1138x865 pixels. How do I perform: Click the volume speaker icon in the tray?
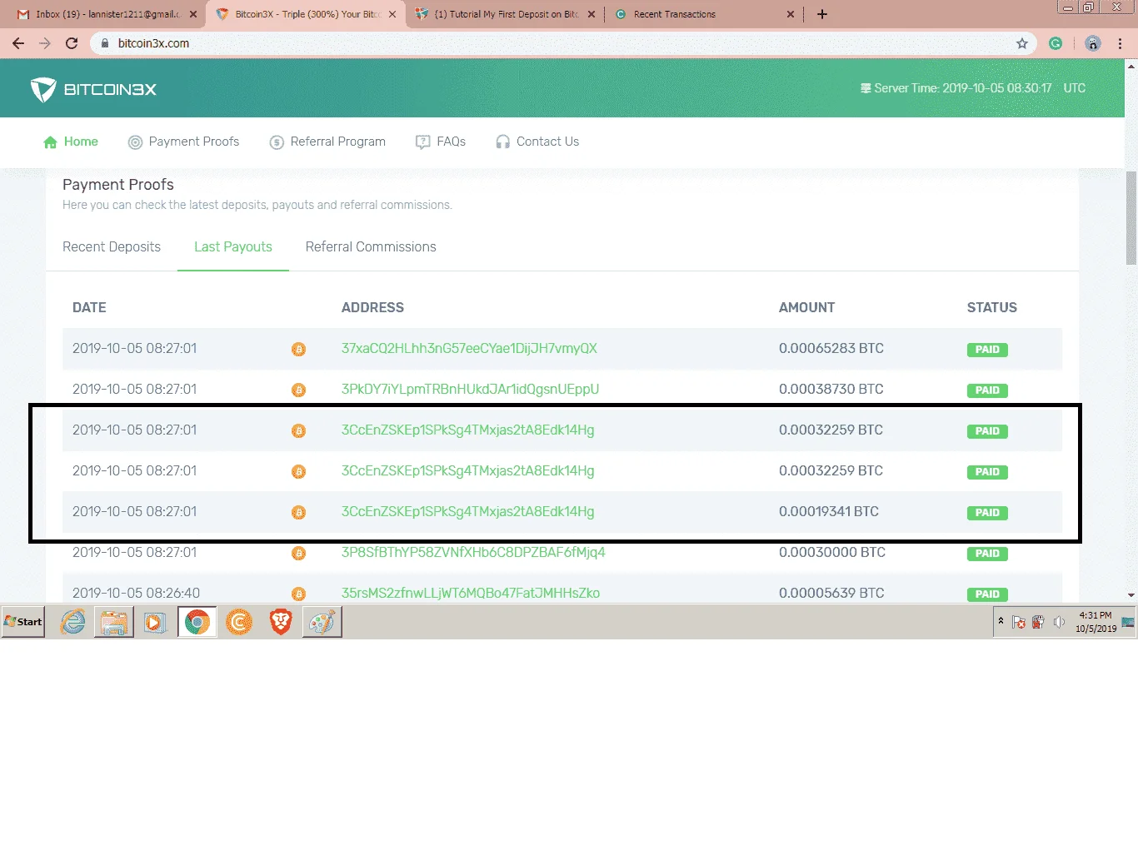click(1059, 622)
